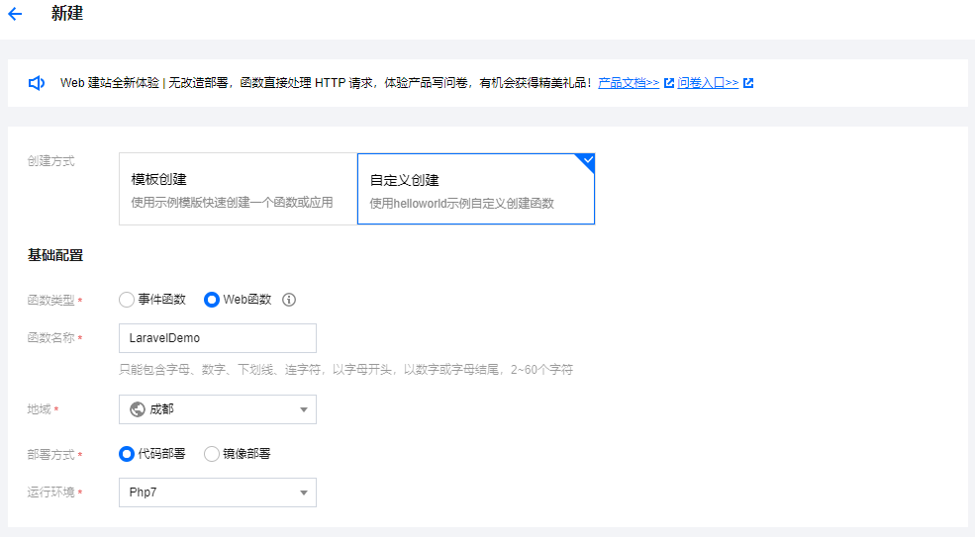The height and width of the screenshot is (537, 975).
Task: Click the globe icon in 地域 field
Action: [138, 409]
